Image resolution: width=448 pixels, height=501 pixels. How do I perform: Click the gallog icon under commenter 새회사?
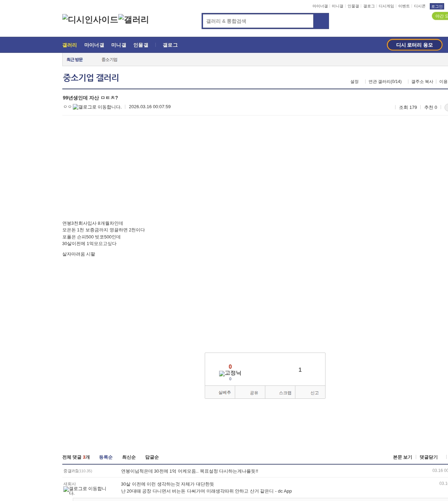pyautogui.click(x=85, y=490)
